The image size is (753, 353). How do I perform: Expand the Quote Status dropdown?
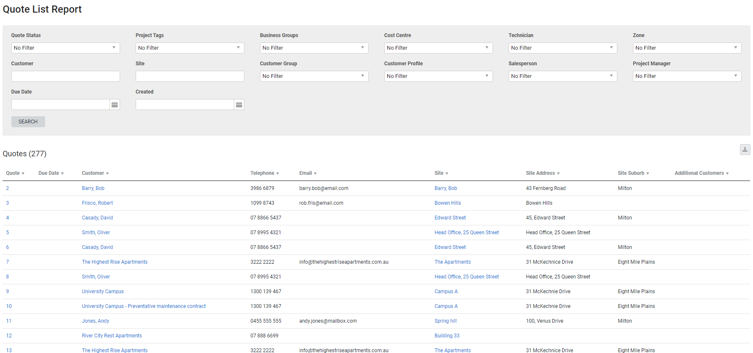point(65,48)
